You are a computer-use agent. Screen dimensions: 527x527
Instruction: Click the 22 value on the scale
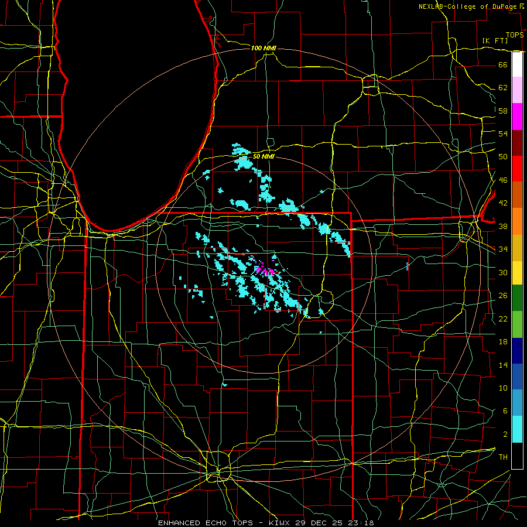click(x=503, y=319)
